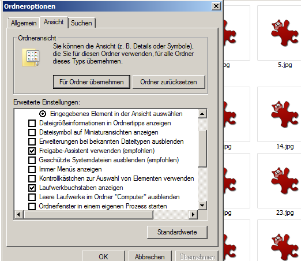
Task: Click Für Ordner übernehmen button
Action: point(92,82)
